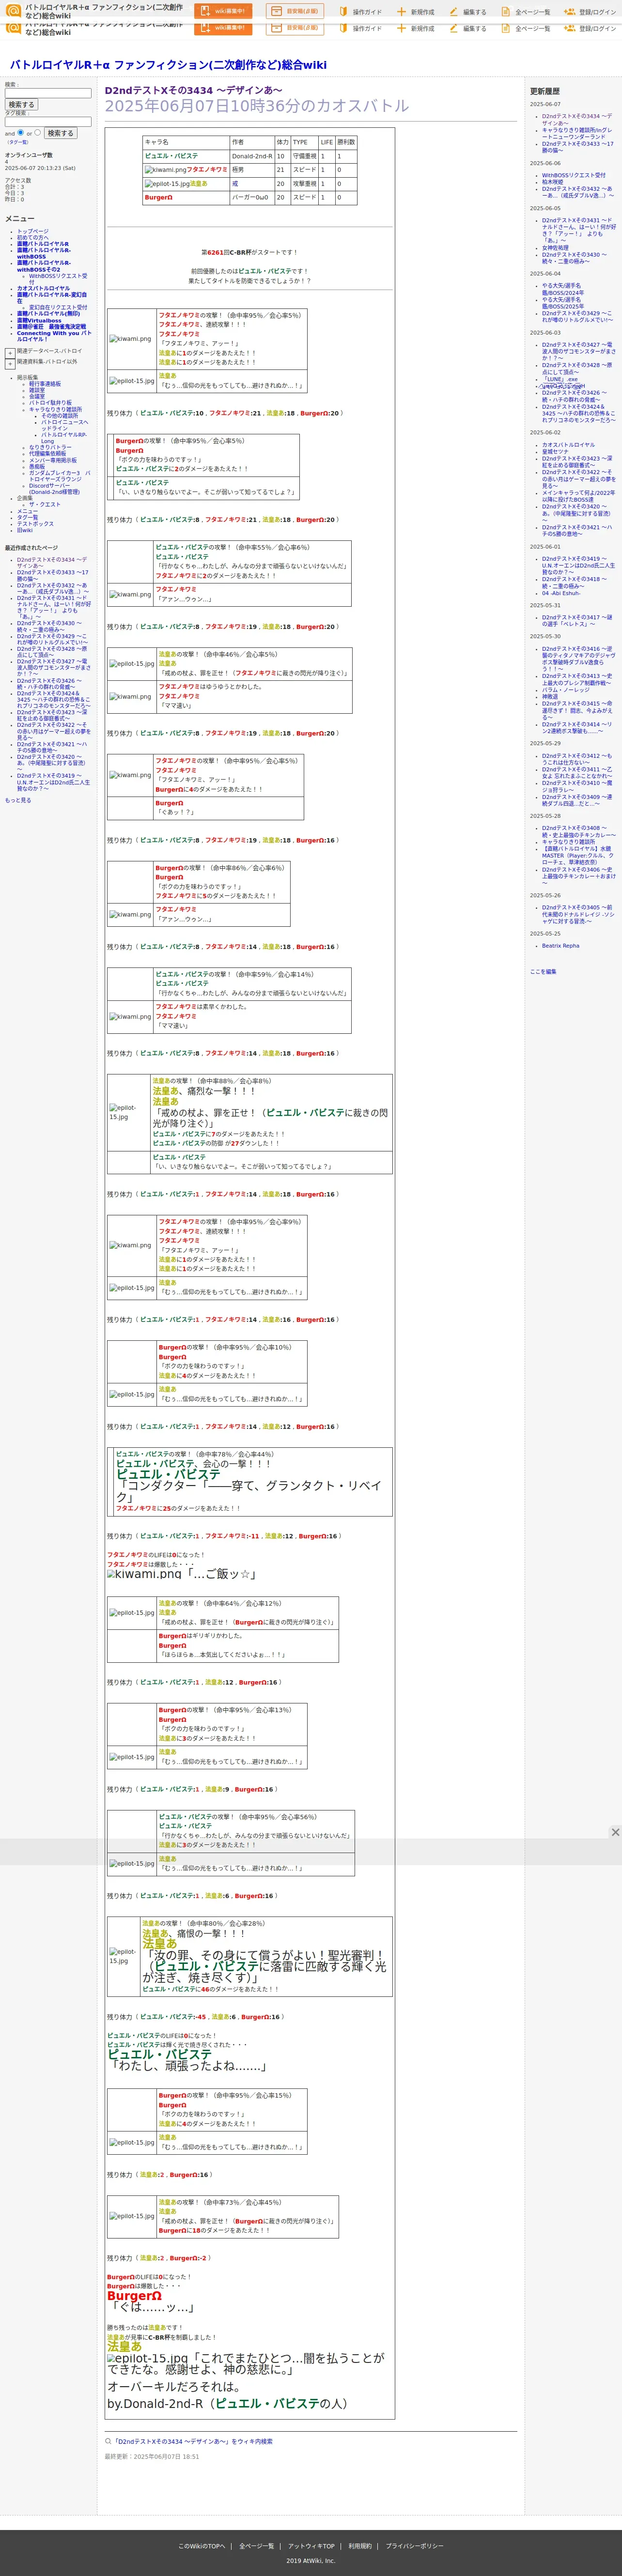
Task: Open 雑談室 under 掲示板集
Action: (x=37, y=390)
